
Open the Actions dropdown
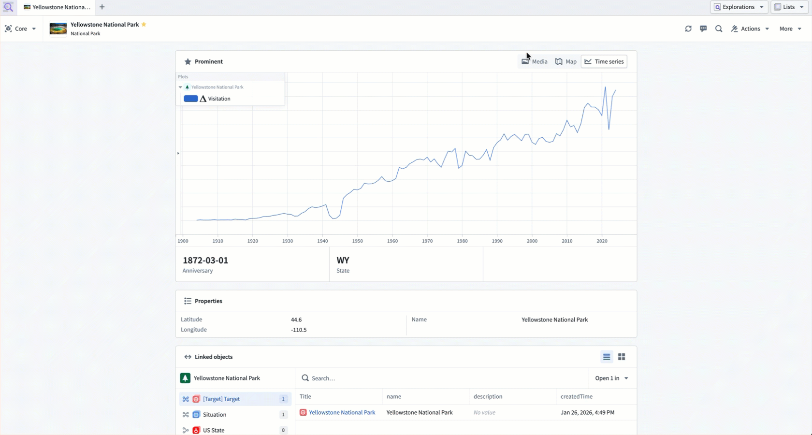(750, 29)
